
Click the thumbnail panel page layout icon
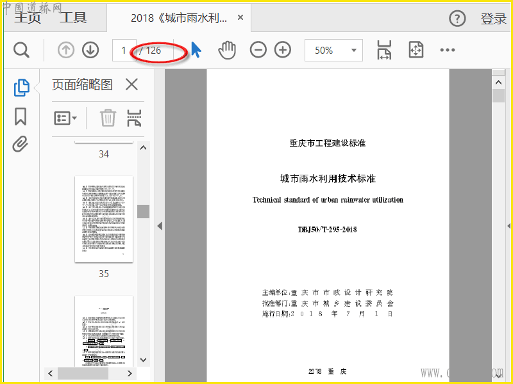point(134,118)
